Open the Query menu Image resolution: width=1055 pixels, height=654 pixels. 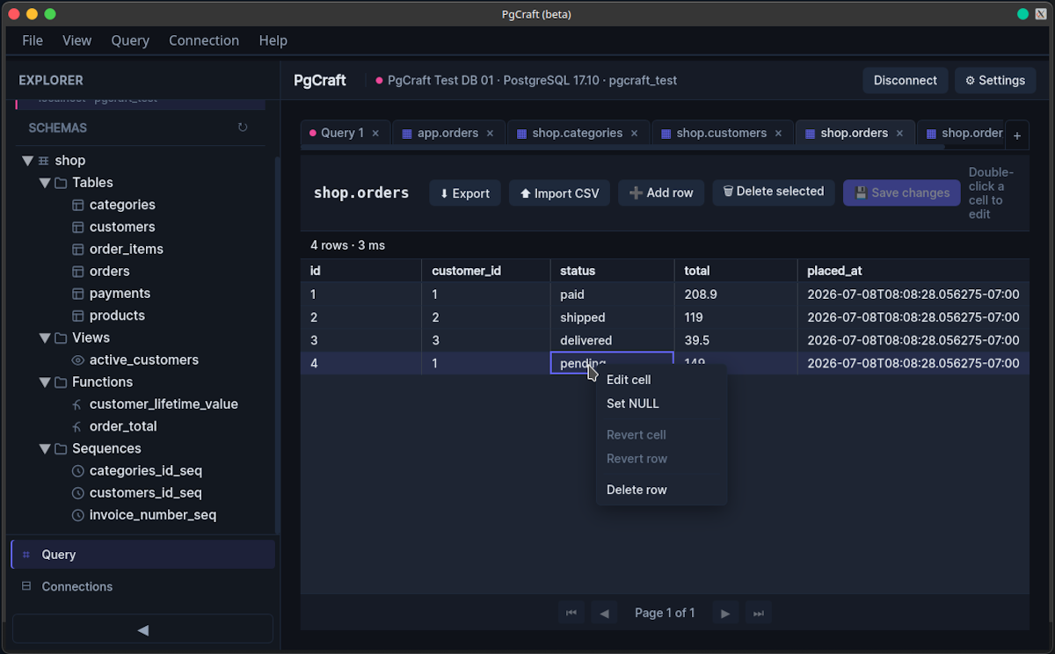[x=130, y=40]
